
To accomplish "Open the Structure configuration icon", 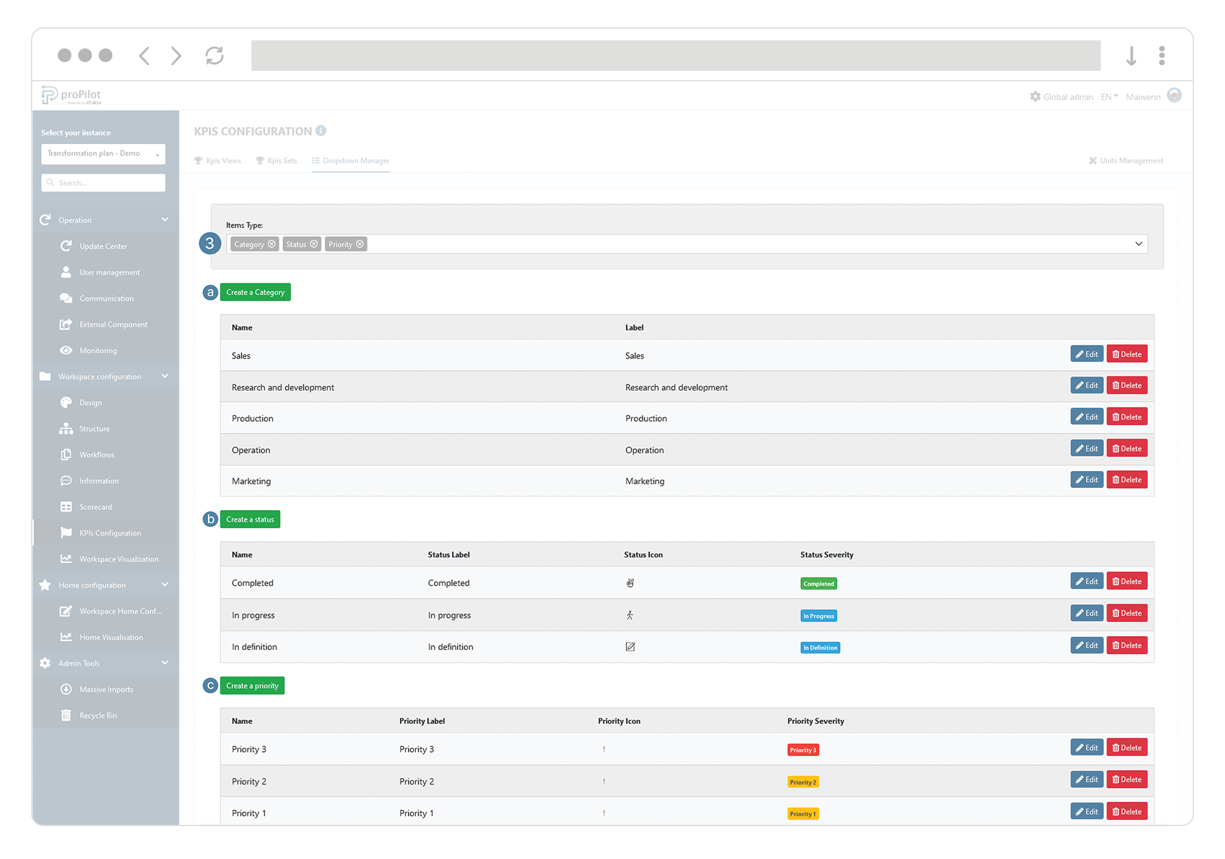I will click(66, 428).
